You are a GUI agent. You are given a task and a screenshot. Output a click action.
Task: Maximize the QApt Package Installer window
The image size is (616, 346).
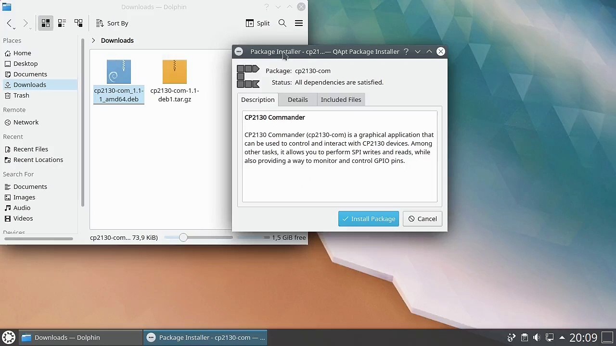tap(429, 51)
